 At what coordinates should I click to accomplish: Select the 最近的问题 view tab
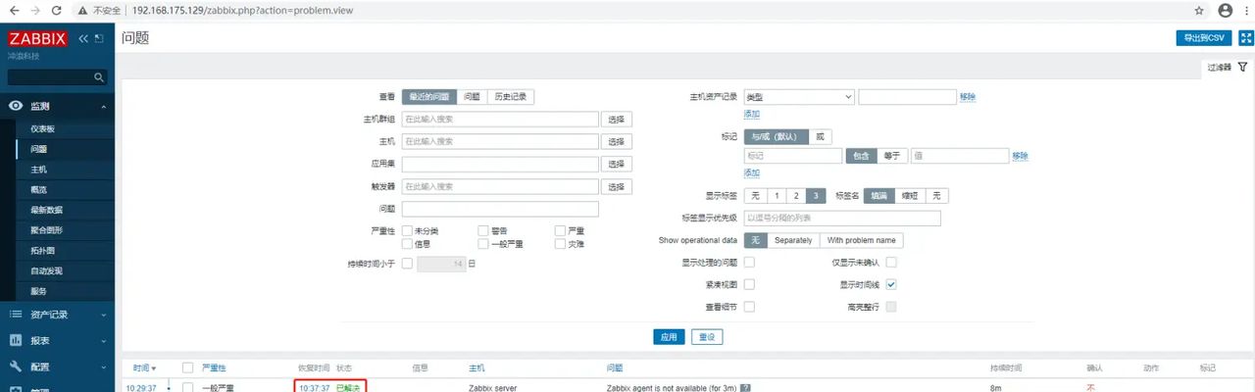tap(428, 97)
